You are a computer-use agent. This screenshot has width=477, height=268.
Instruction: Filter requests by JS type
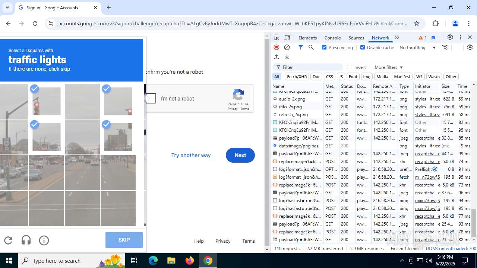341,77
